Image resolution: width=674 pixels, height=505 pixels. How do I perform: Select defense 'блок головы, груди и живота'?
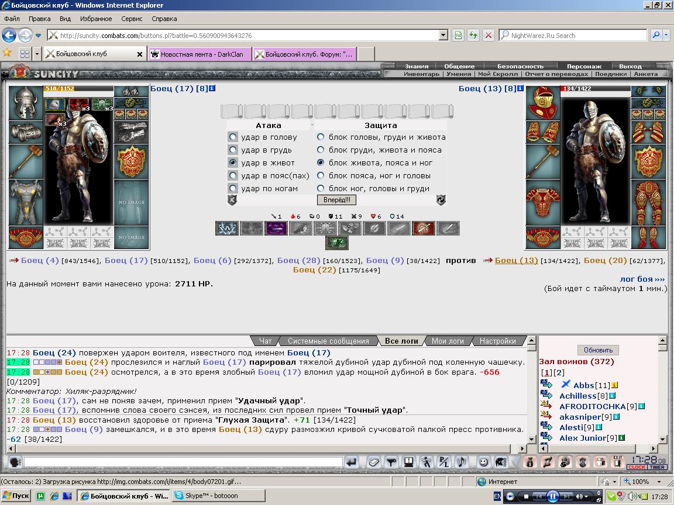321,137
